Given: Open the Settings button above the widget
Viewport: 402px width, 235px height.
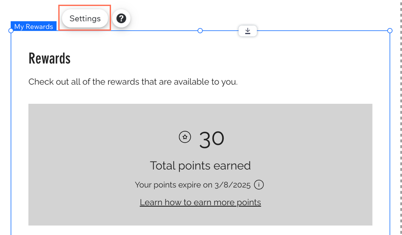Looking at the screenshot, I should click(x=85, y=18).
